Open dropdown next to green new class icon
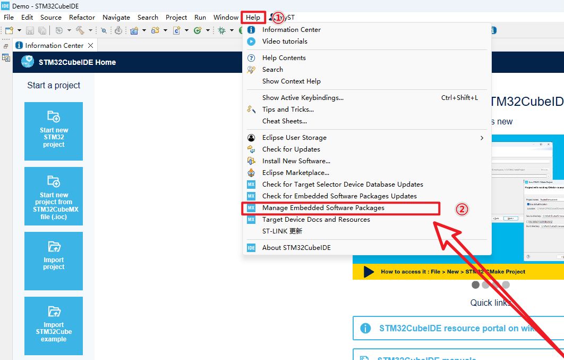564x360 pixels. tap(208, 31)
